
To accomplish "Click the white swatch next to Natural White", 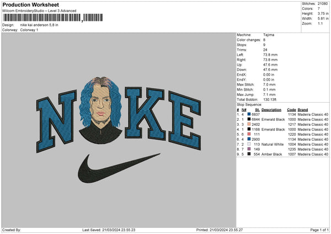I will [249, 144].
